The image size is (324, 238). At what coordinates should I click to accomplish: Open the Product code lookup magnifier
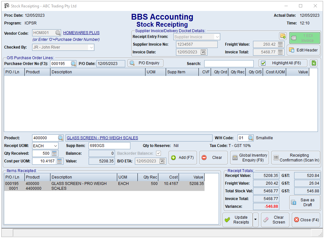point(61,138)
